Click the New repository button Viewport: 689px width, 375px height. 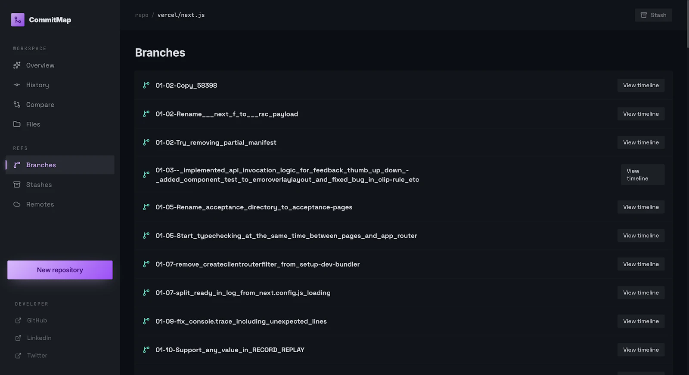tap(60, 270)
